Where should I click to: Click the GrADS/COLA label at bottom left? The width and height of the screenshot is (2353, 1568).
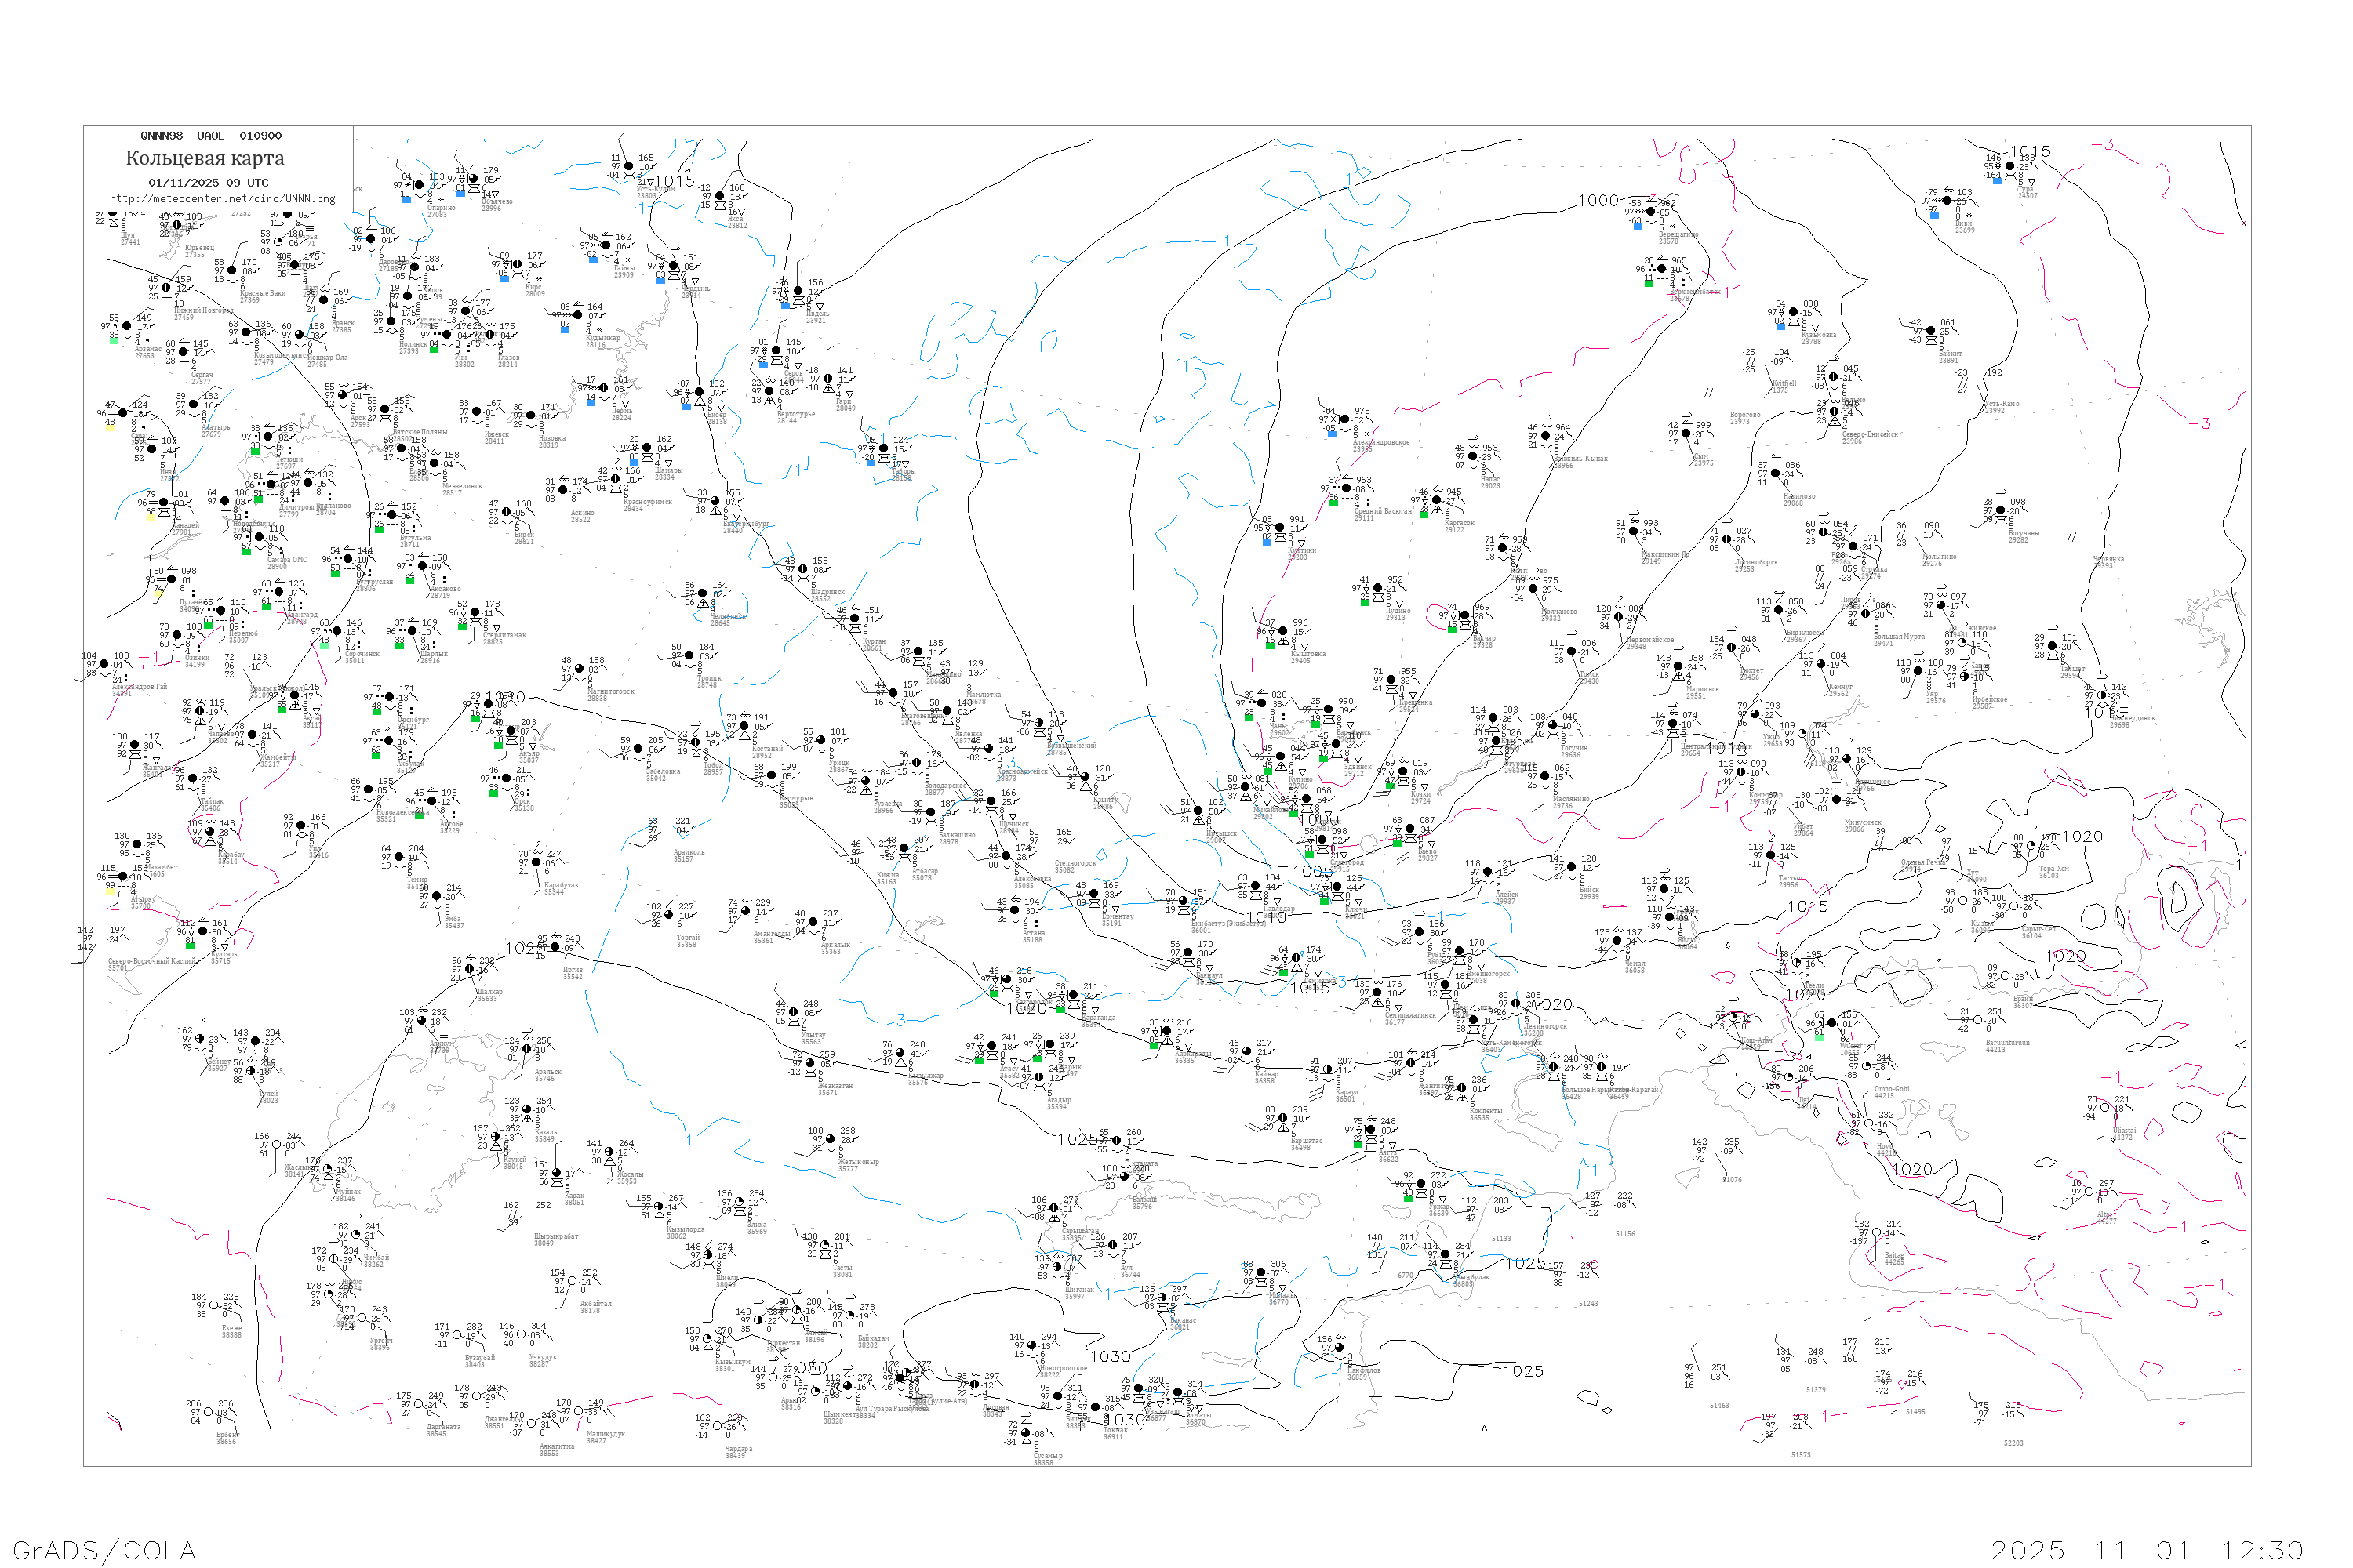[x=103, y=1550]
